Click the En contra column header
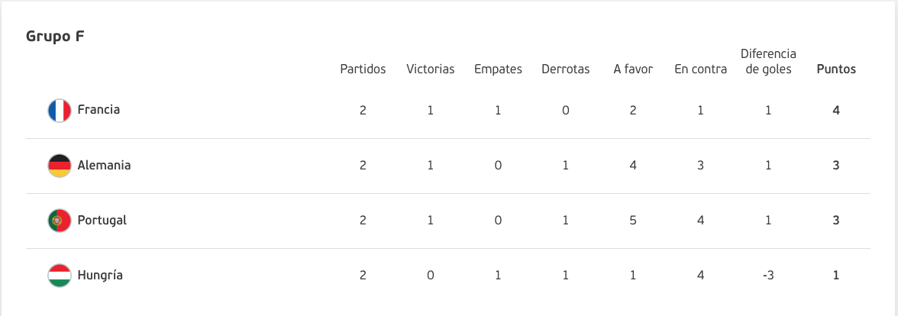 pyautogui.click(x=701, y=69)
